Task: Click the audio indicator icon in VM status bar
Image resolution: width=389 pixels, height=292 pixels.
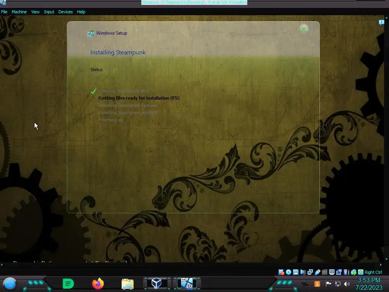Action: [x=303, y=272]
